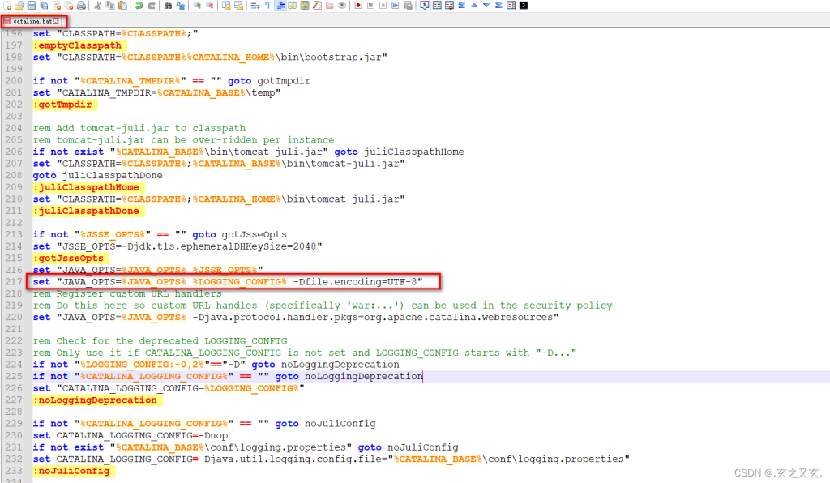Play back the recorded macro icon
Viewport: 830px width, 483px height.
(x=383, y=6)
